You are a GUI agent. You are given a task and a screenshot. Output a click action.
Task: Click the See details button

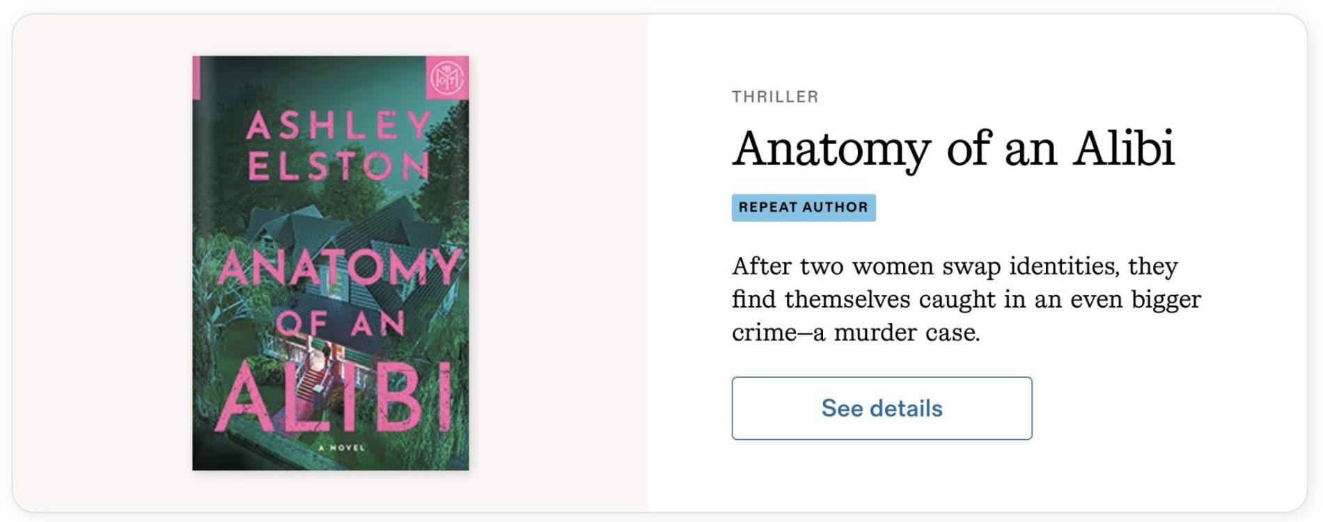(881, 409)
